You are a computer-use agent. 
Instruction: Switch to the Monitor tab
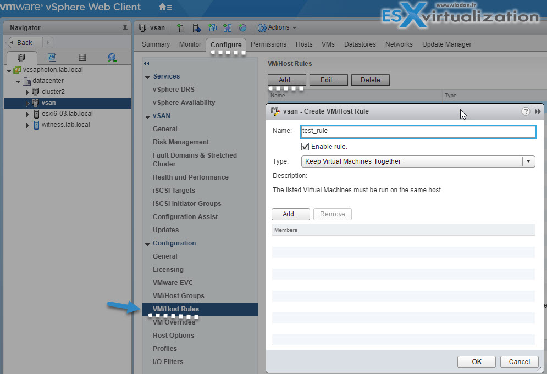(190, 44)
